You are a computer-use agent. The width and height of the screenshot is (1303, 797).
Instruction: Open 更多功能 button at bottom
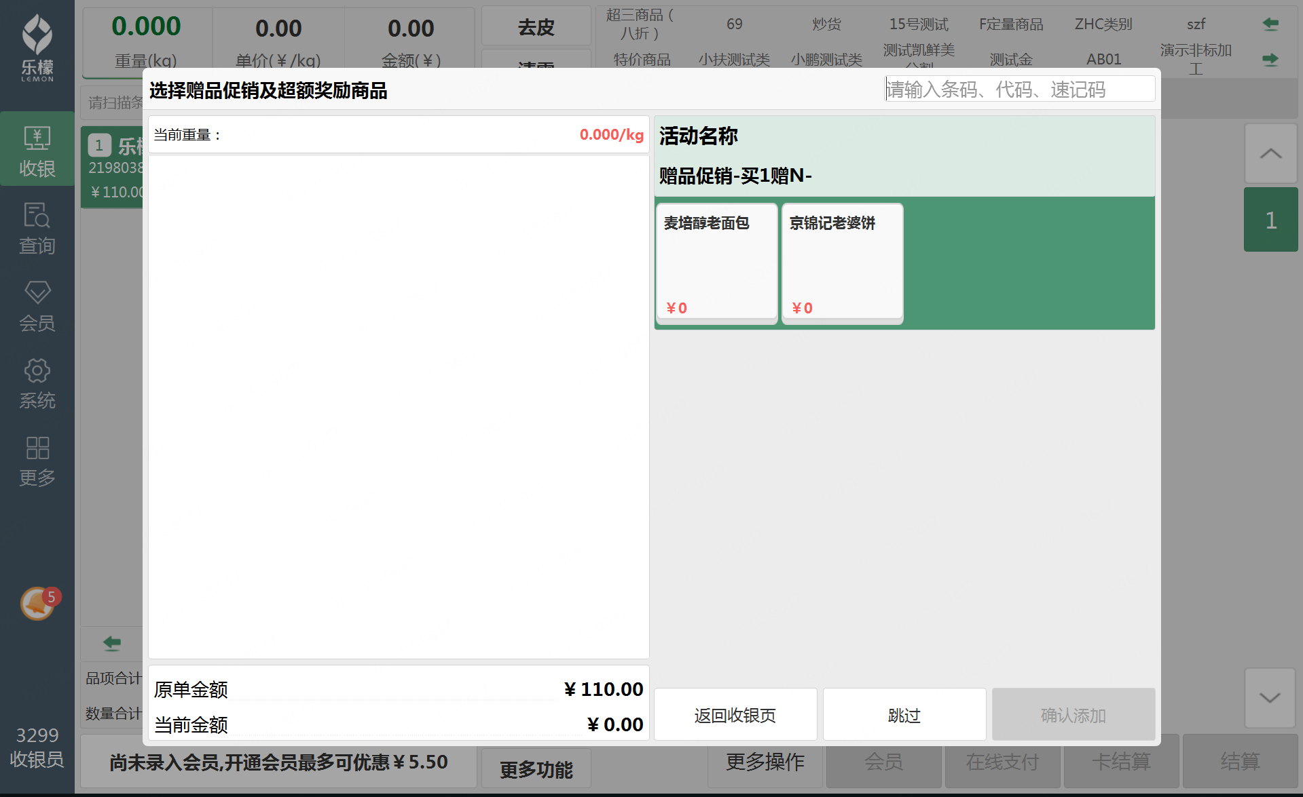point(536,769)
